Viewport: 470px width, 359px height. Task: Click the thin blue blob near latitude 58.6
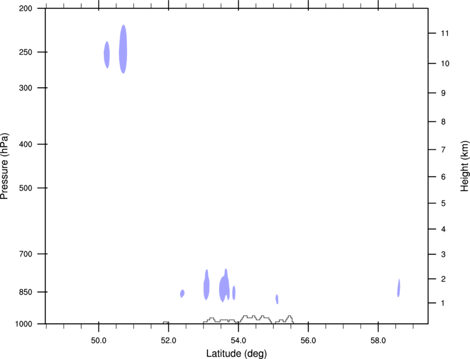click(x=399, y=288)
